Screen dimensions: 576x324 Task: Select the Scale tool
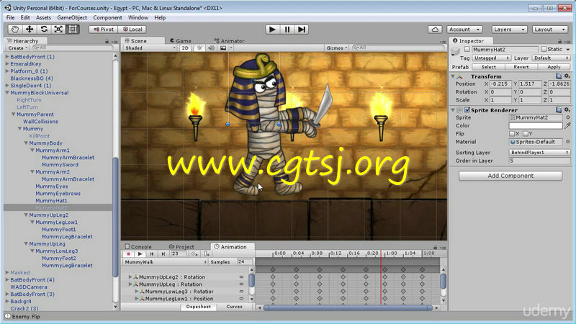pyautogui.click(x=58, y=30)
